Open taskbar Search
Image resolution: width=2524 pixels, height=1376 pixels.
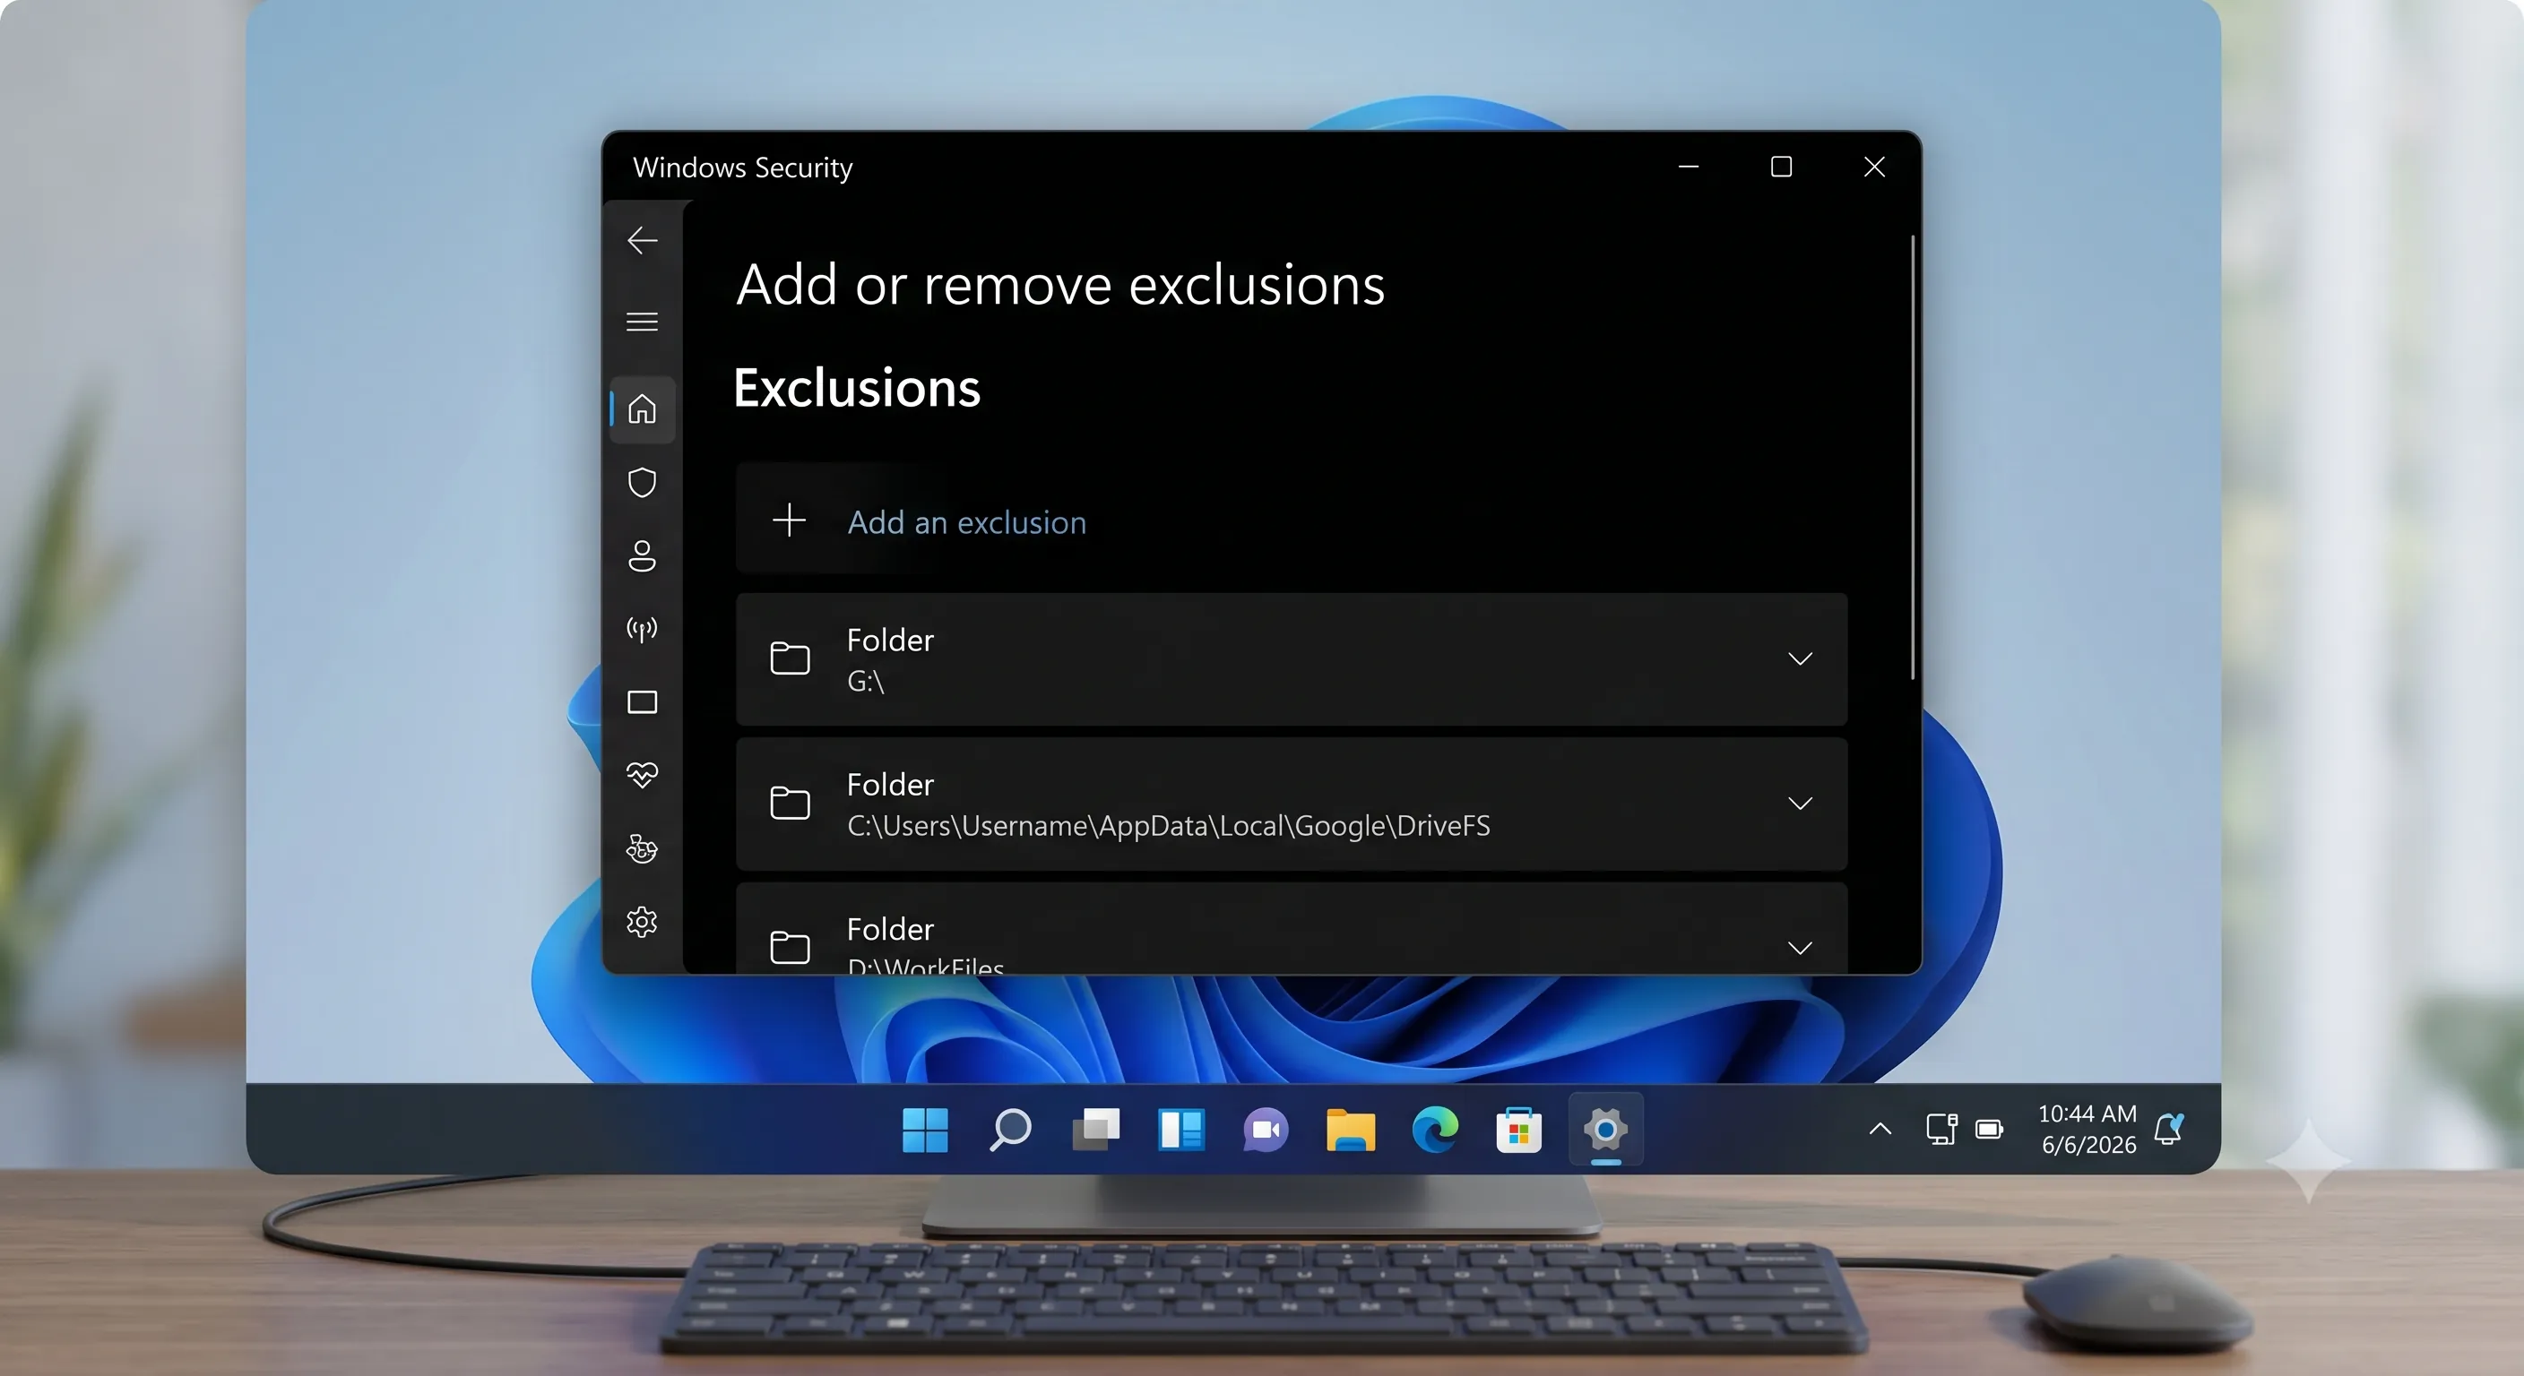1010,1130
